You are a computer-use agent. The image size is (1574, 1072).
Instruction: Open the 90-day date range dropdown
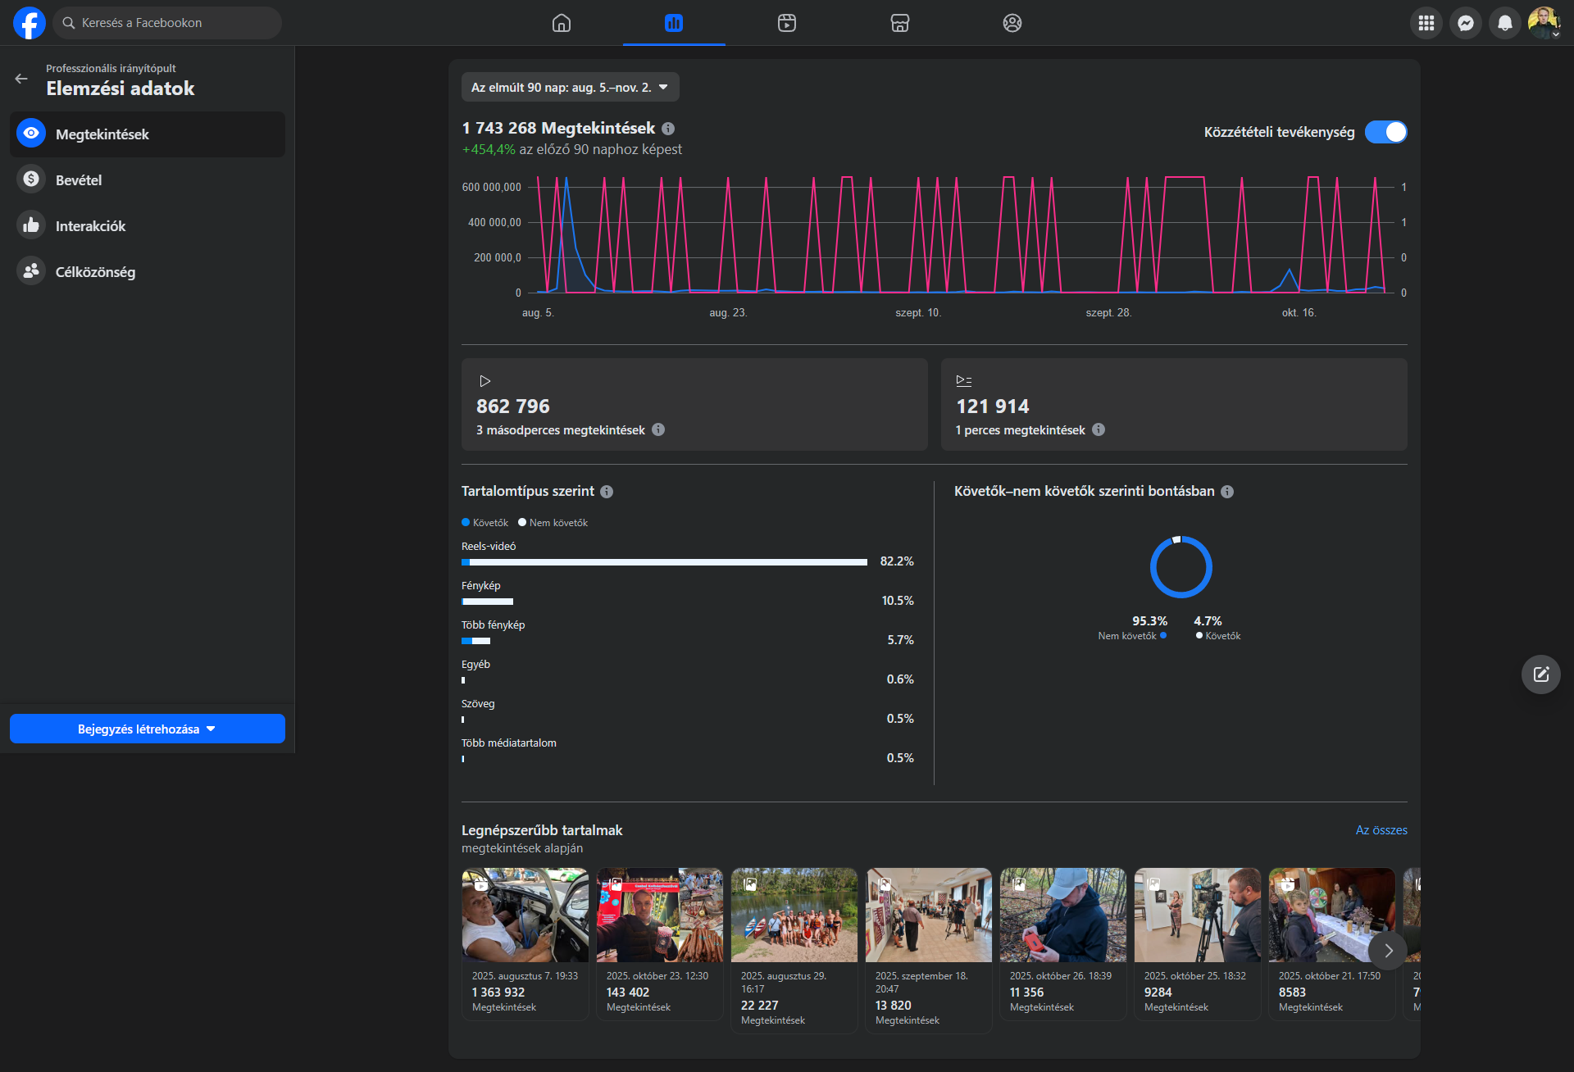pyautogui.click(x=570, y=88)
